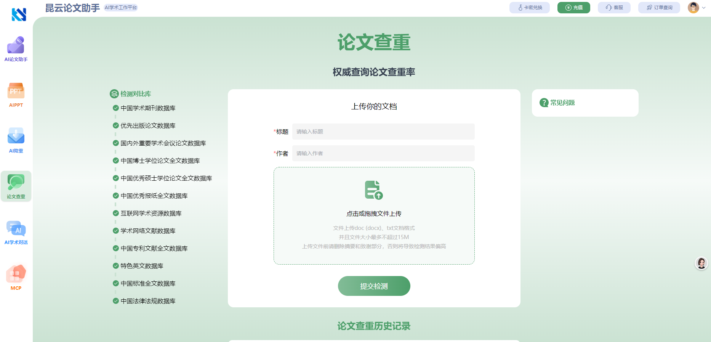Click the green 充值 button
The width and height of the screenshot is (711, 342).
(x=573, y=8)
